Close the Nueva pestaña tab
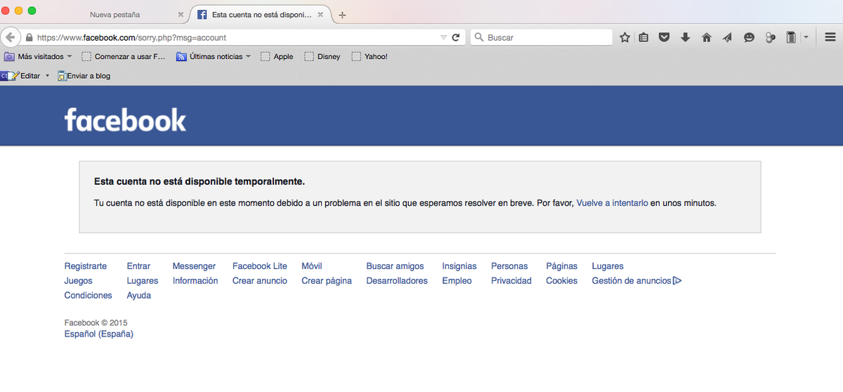The image size is (843, 392). pyautogui.click(x=181, y=14)
